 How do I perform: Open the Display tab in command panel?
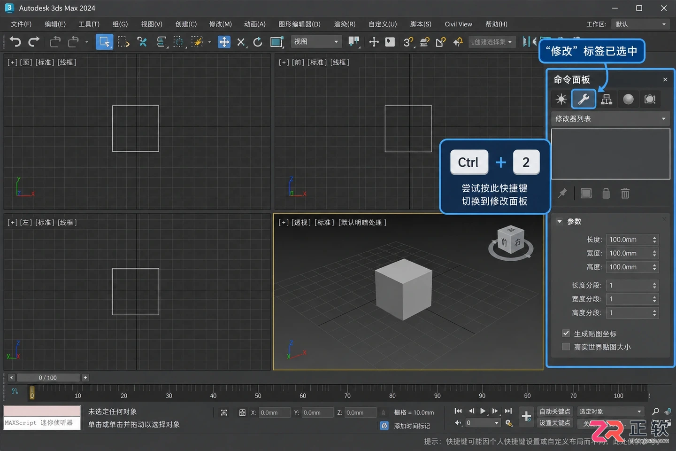650,99
